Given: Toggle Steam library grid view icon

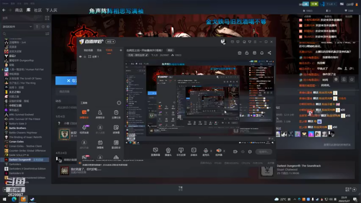Looking at the screenshot, I should click(x=47, y=18).
